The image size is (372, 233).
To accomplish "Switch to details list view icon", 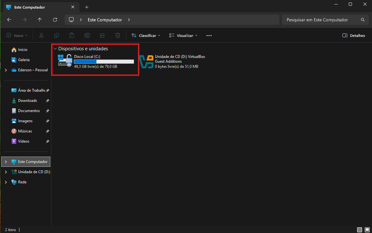I will click(x=359, y=230).
